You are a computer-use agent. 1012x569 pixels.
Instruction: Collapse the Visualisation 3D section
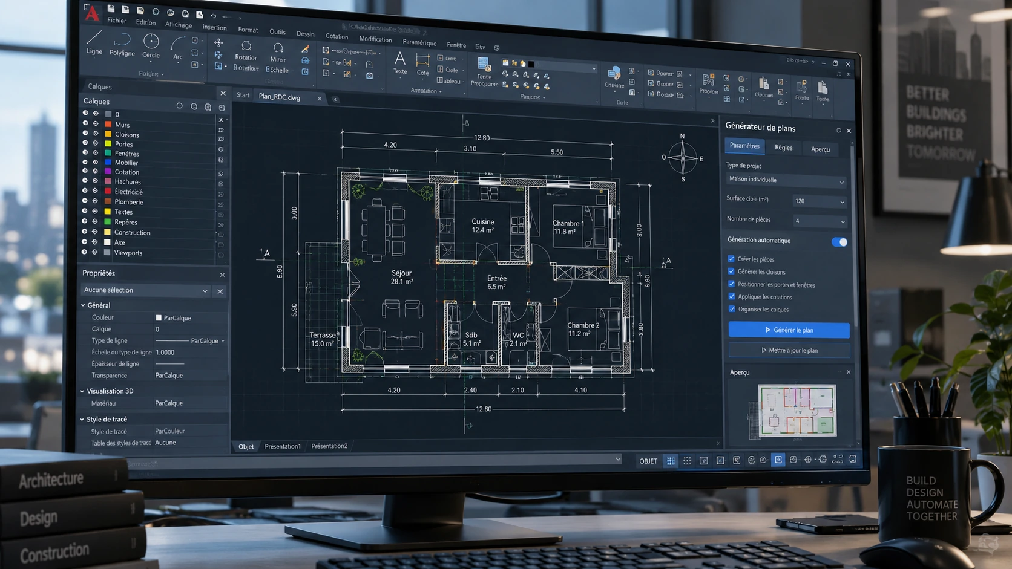click(x=82, y=391)
